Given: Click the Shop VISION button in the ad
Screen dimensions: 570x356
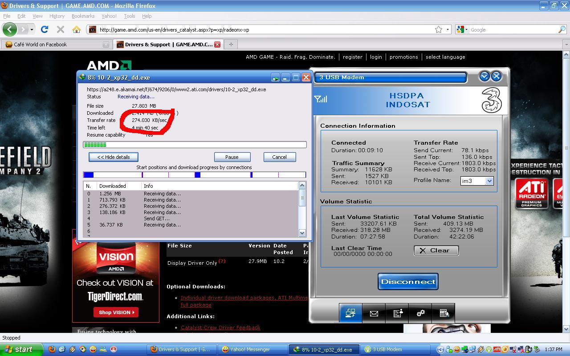Looking at the screenshot, I should (116, 312).
